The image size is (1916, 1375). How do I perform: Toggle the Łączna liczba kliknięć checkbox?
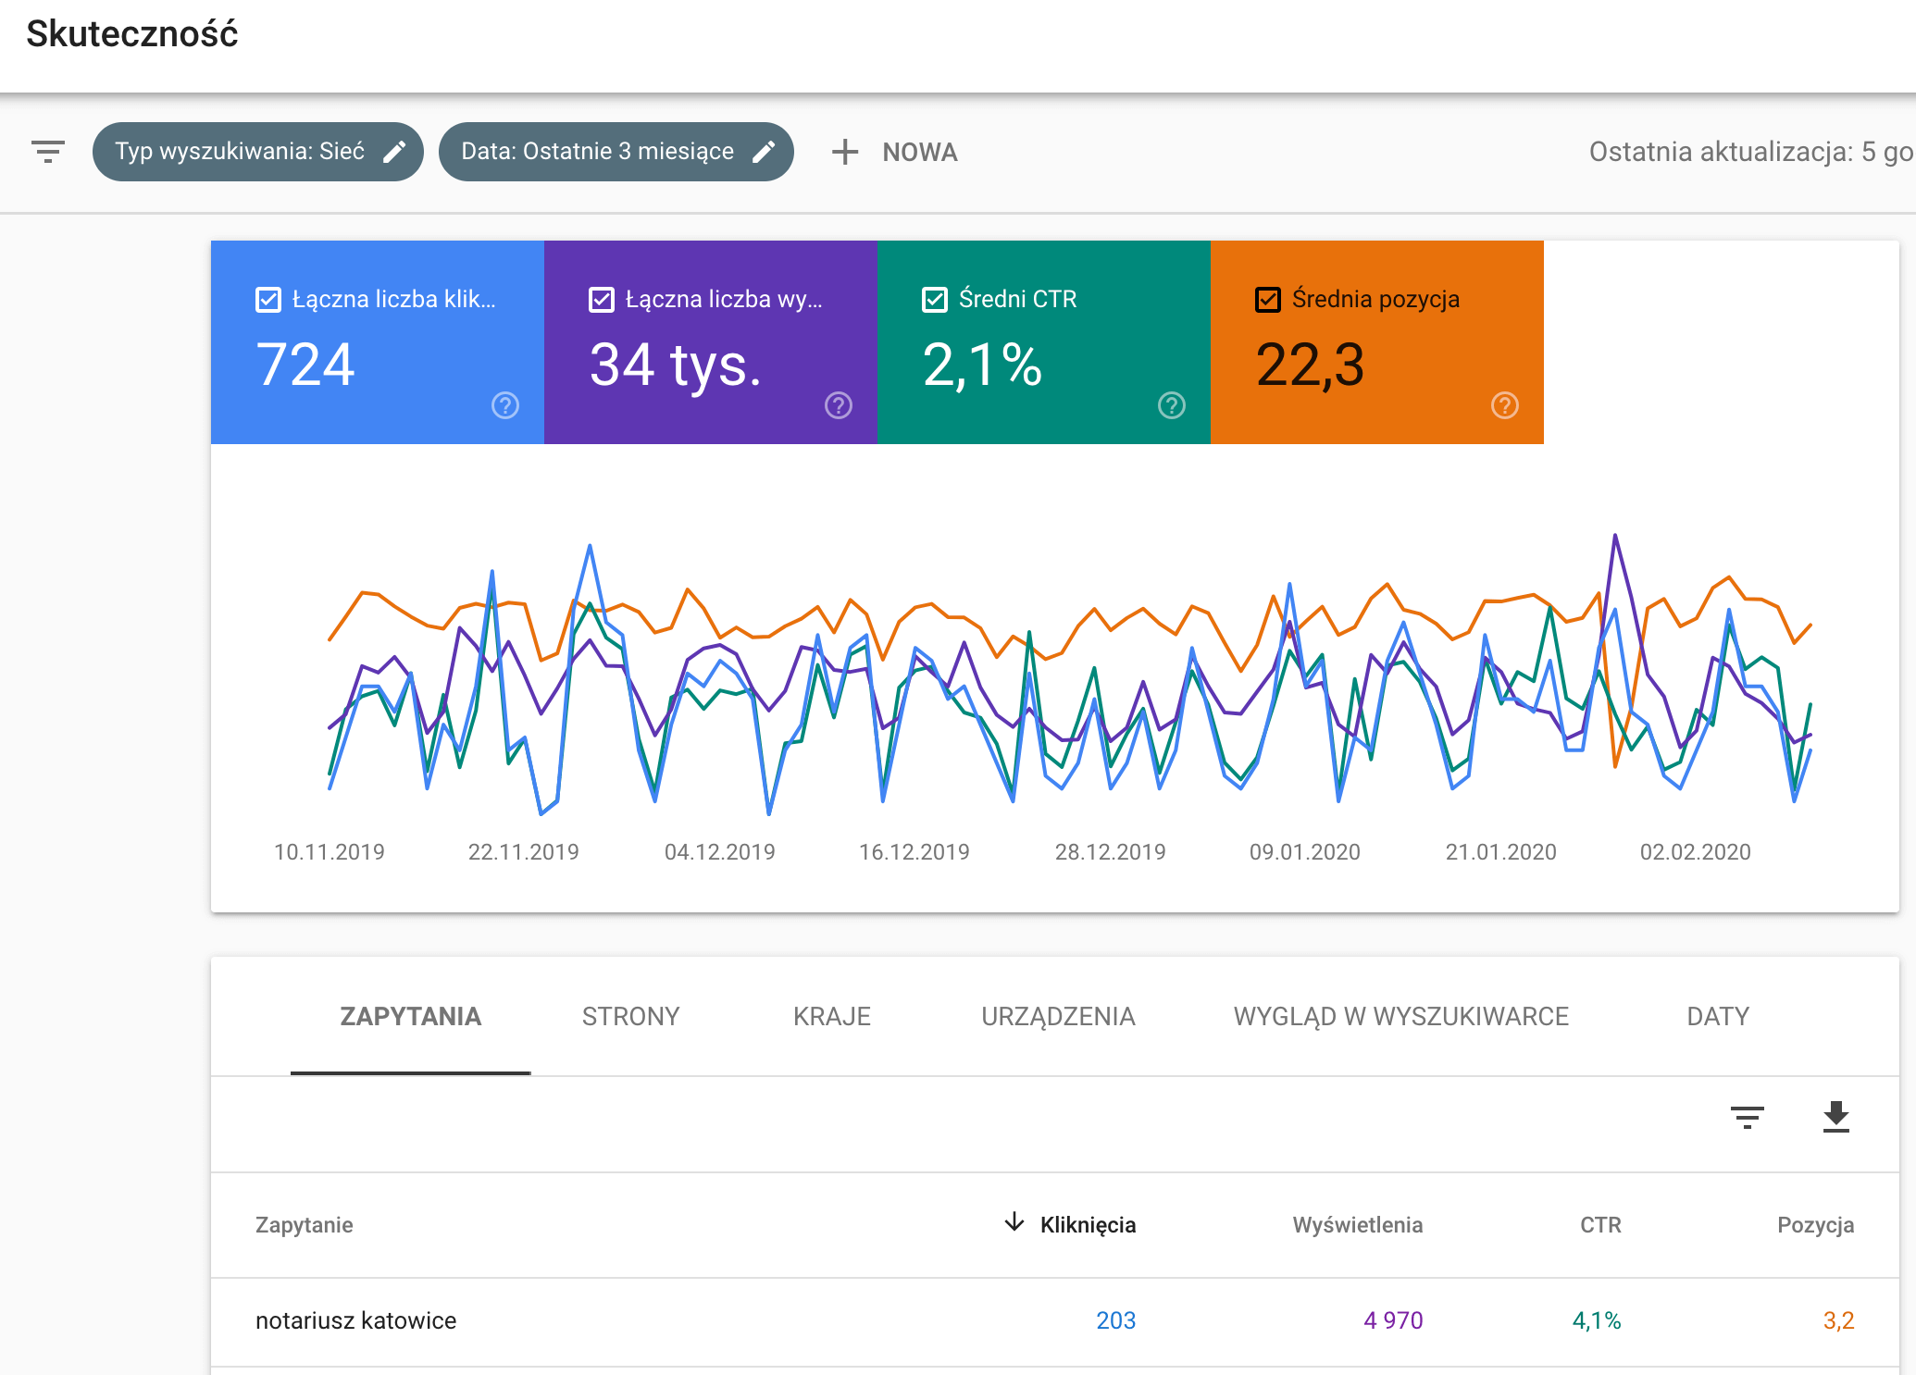click(x=268, y=300)
